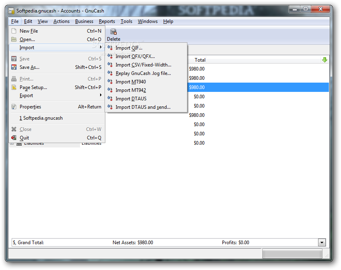
Task: Click the GnuCash title bar app icon
Action: coord(11,11)
